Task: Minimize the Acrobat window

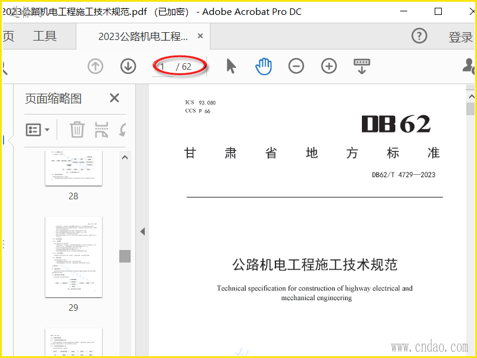Action: coord(404,11)
